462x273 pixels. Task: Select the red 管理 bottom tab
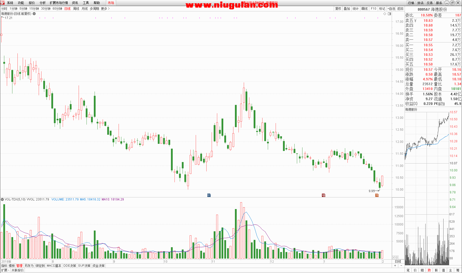coord(19,266)
